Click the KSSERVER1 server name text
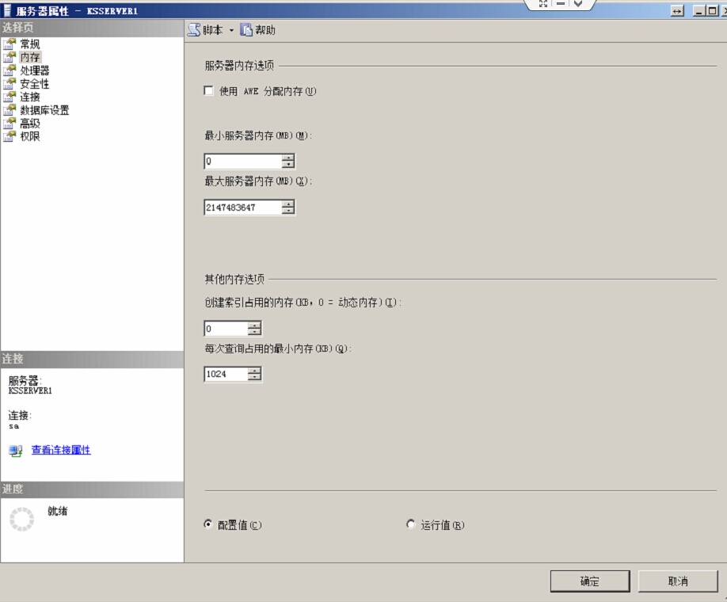Viewport: 727px width, 602px height. [30, 391]
